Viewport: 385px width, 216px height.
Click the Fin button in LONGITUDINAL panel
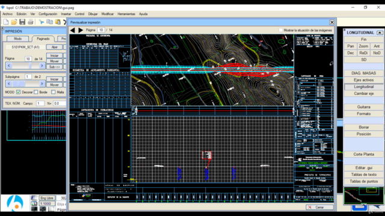pos(363,40)
